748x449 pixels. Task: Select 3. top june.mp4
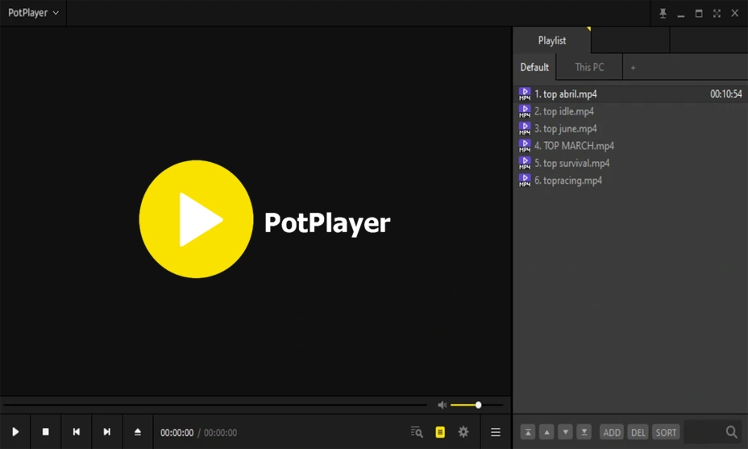pyautogui.click(x=630, y=128)
